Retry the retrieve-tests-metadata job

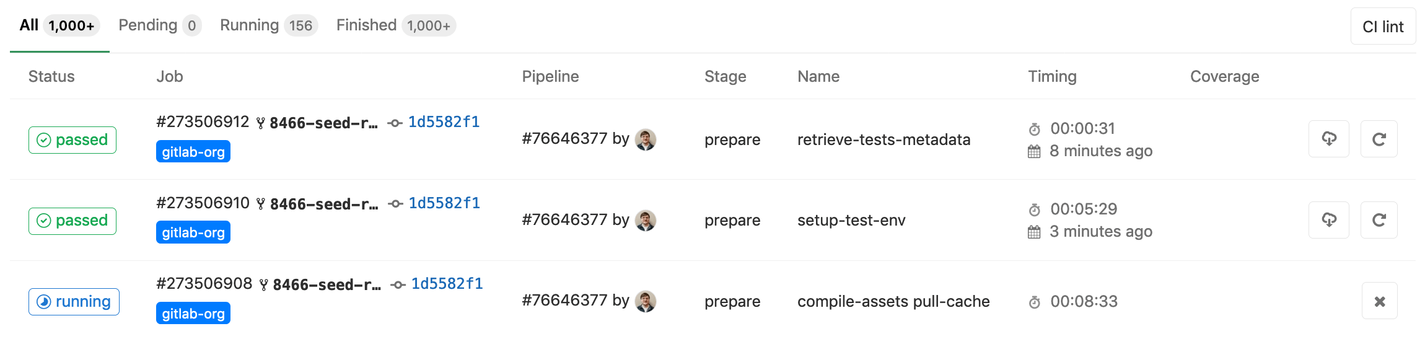[1379, 139]
